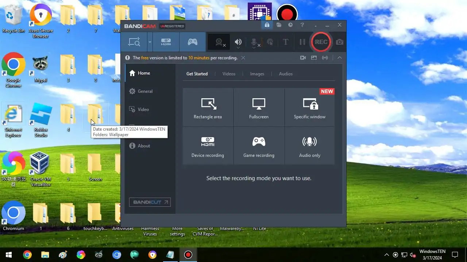Switch to Videos tab

tap(229, 74)
